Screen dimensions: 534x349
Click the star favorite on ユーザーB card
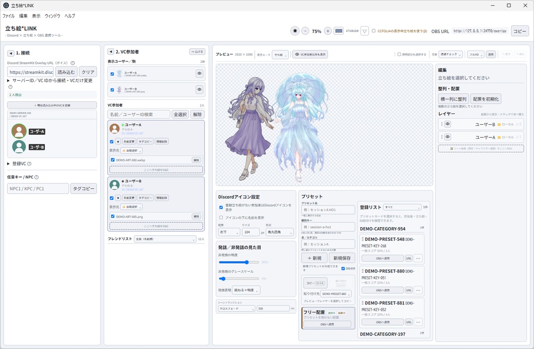118,198
